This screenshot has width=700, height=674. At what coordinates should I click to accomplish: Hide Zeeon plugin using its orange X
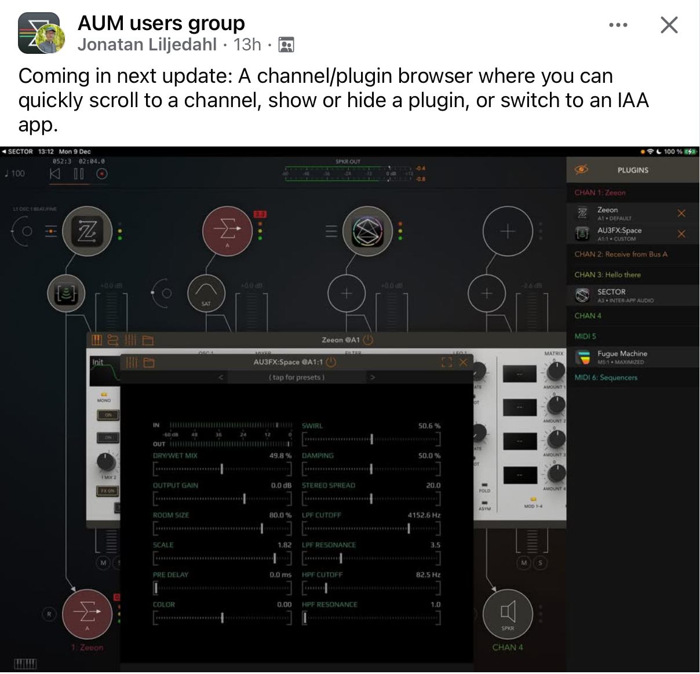click(681, 213)
